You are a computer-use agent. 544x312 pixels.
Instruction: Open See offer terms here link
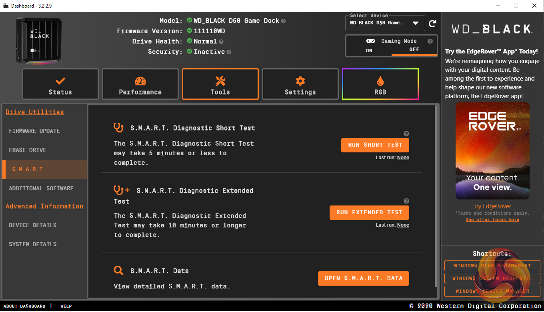coord(492,220)
